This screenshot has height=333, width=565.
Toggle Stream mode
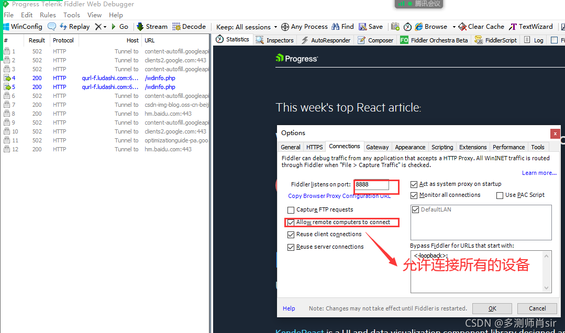click(x=152, y=27)
